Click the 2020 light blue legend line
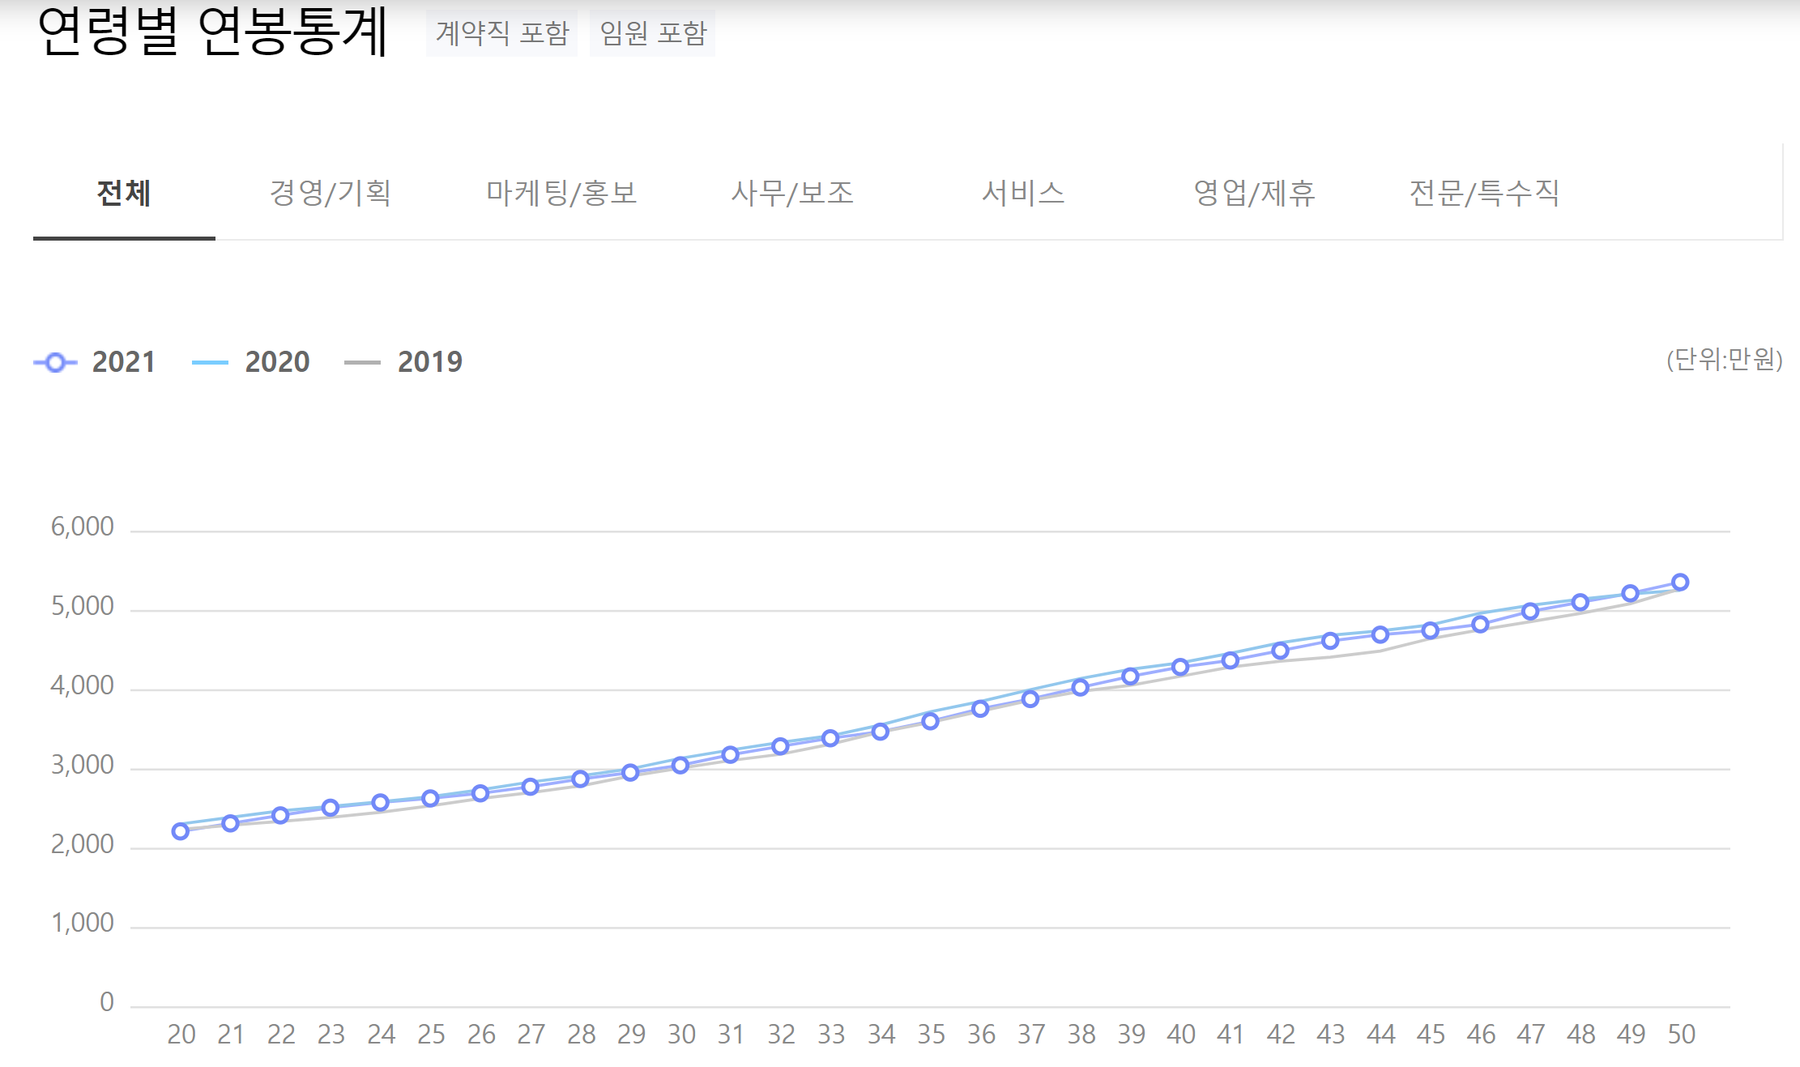 coord(210,363)
